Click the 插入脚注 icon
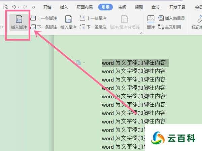Screen dimensions: 202x151 19,19
